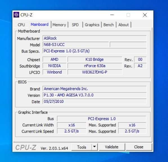Click the empty field beside the model
Viewport: 168px width, 162px height.
pyautogui.click(x=128, y=45)
